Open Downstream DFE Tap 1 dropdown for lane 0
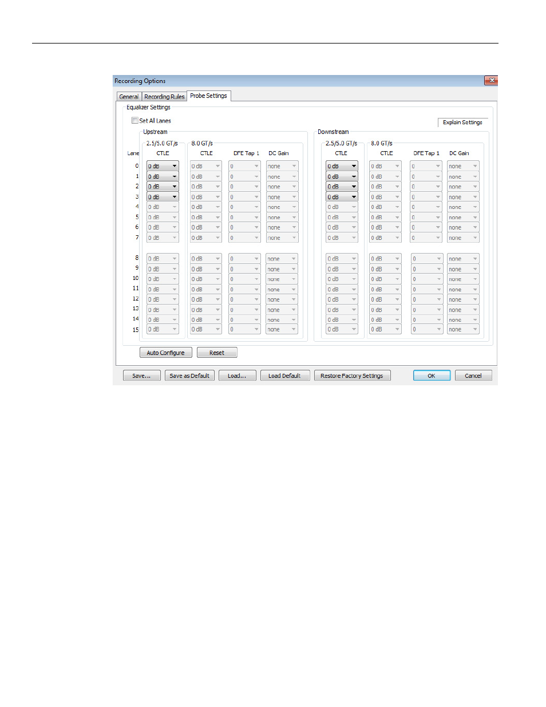Viewport: 546px width, 707px height. [x=426, y=166]
